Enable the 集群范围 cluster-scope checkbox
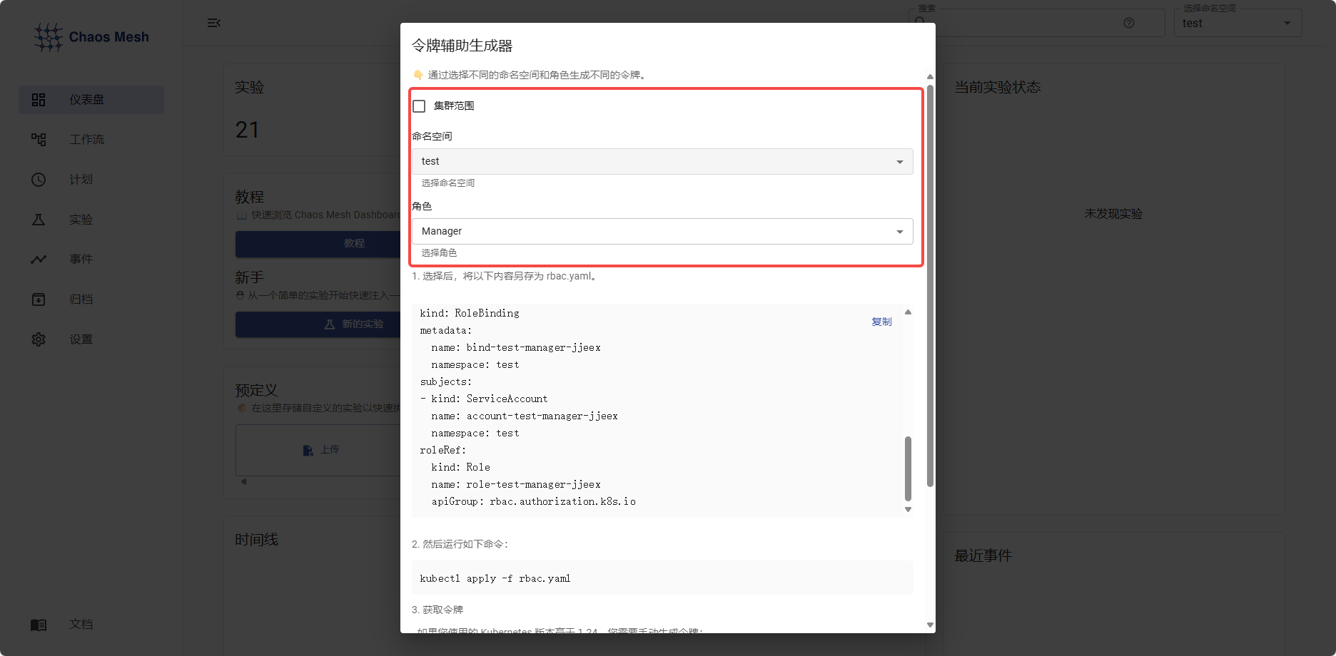This screenshot has height=656, width=1336. [419, 106]
